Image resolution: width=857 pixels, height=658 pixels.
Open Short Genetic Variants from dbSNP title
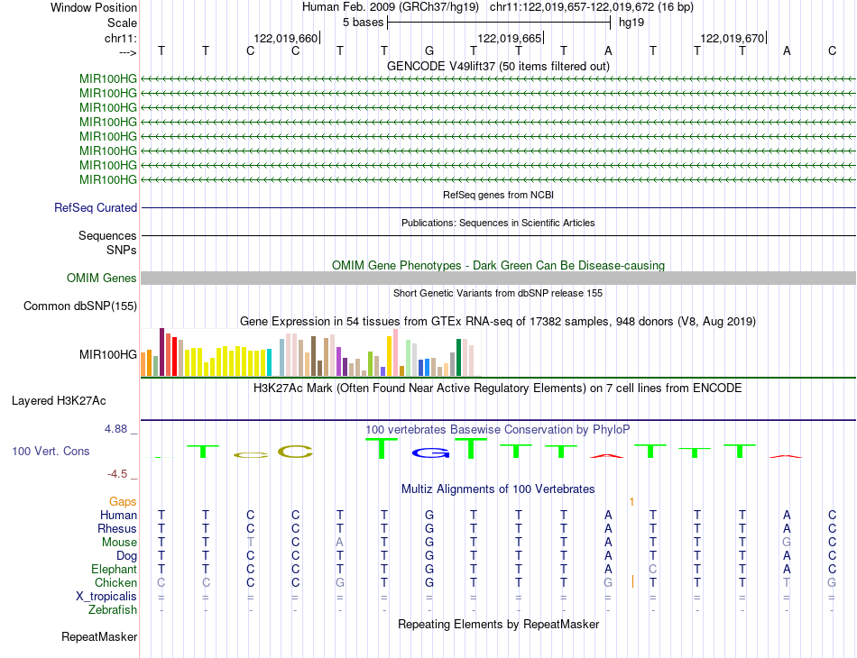coord(498,293)
